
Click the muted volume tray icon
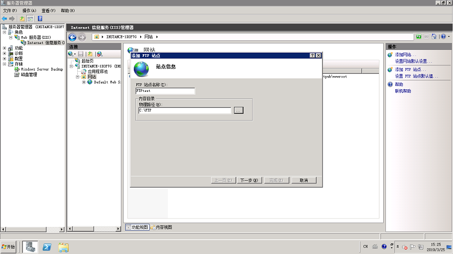pos(405,247)
